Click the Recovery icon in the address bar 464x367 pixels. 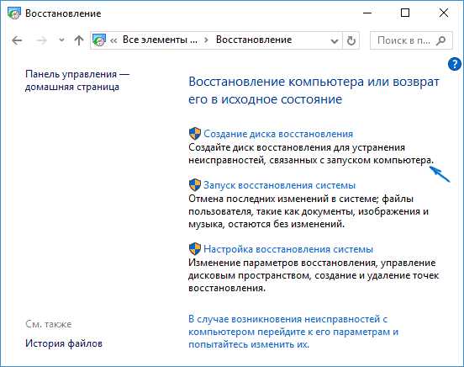coord(99,40)
